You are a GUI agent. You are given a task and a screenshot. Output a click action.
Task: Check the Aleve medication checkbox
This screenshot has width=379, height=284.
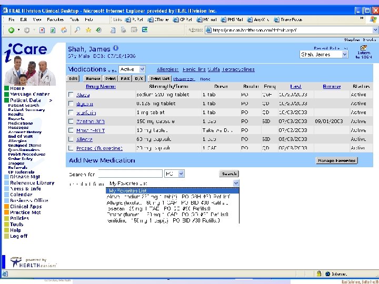click(71, 95)
